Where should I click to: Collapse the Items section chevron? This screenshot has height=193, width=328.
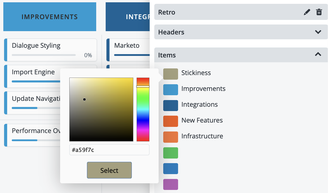(x=318, y=54)
